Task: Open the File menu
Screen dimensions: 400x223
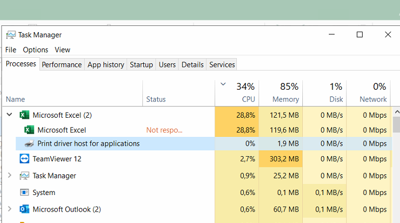Action: [x=11, y=50]
